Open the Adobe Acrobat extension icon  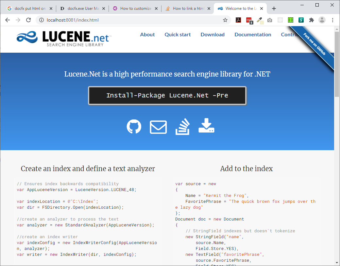click(x=238, y=20)
